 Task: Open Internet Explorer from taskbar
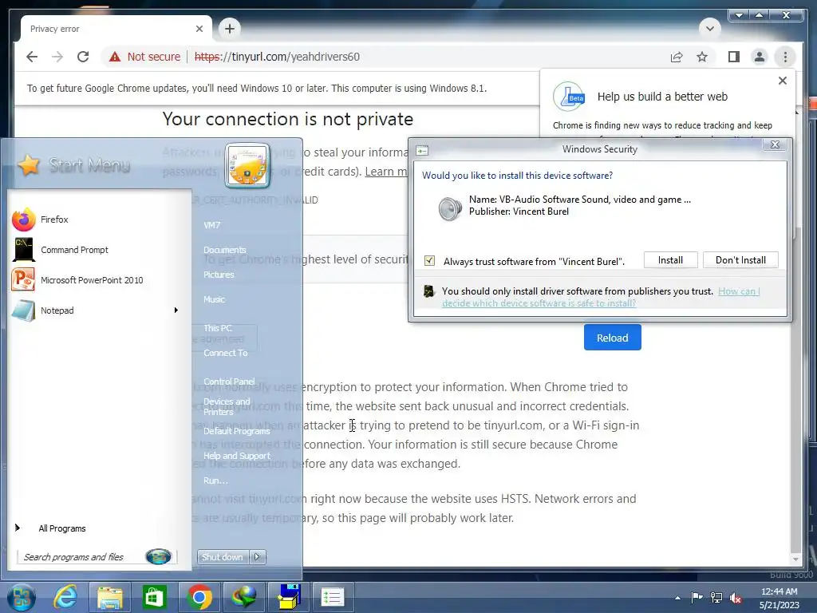(65, 597)
